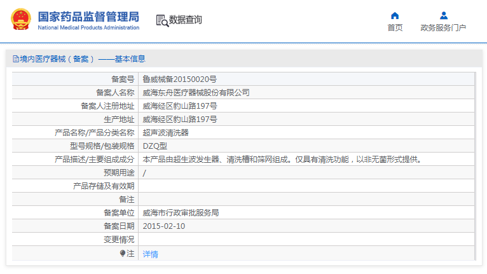Click the 国家药品监督管理局 title
The height and width of the screenshot is (274, 487).
coord(88,17)
